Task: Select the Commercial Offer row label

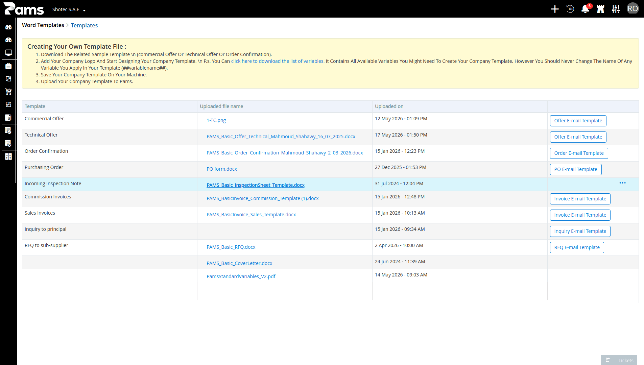Action: point(44,119)
